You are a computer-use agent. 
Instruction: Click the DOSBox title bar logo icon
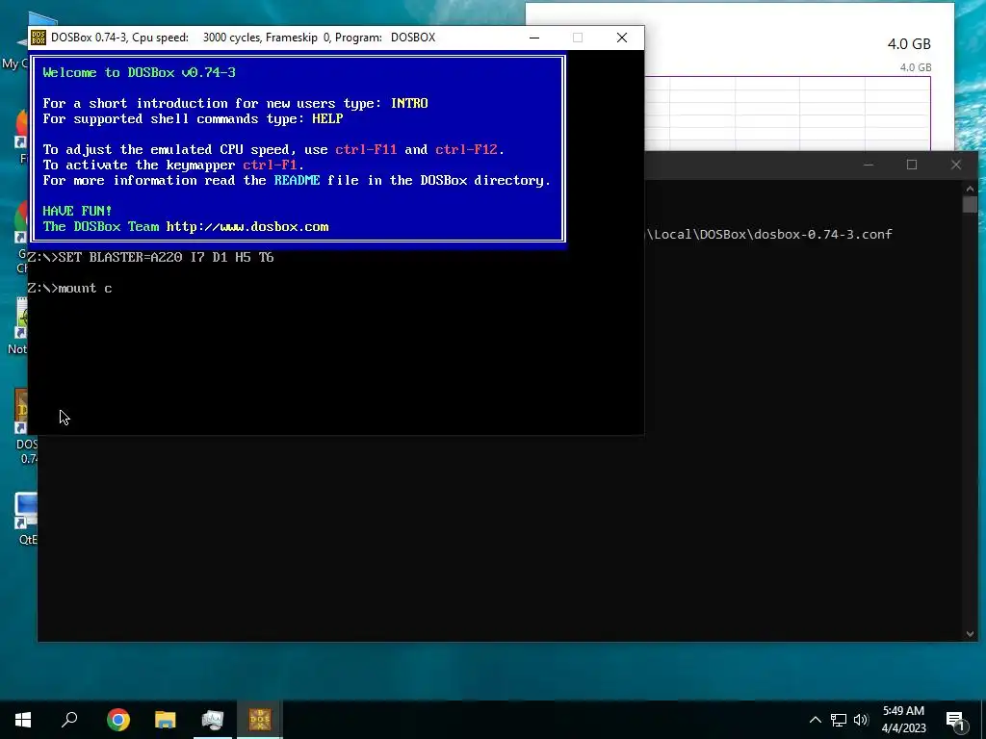[39, 38]
